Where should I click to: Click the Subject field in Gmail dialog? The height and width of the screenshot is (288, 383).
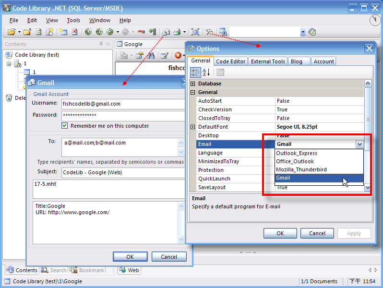pyautogui.click(x=123, y=172)
